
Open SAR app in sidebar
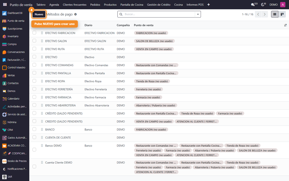pyautogui.click(x=15, y=177)
